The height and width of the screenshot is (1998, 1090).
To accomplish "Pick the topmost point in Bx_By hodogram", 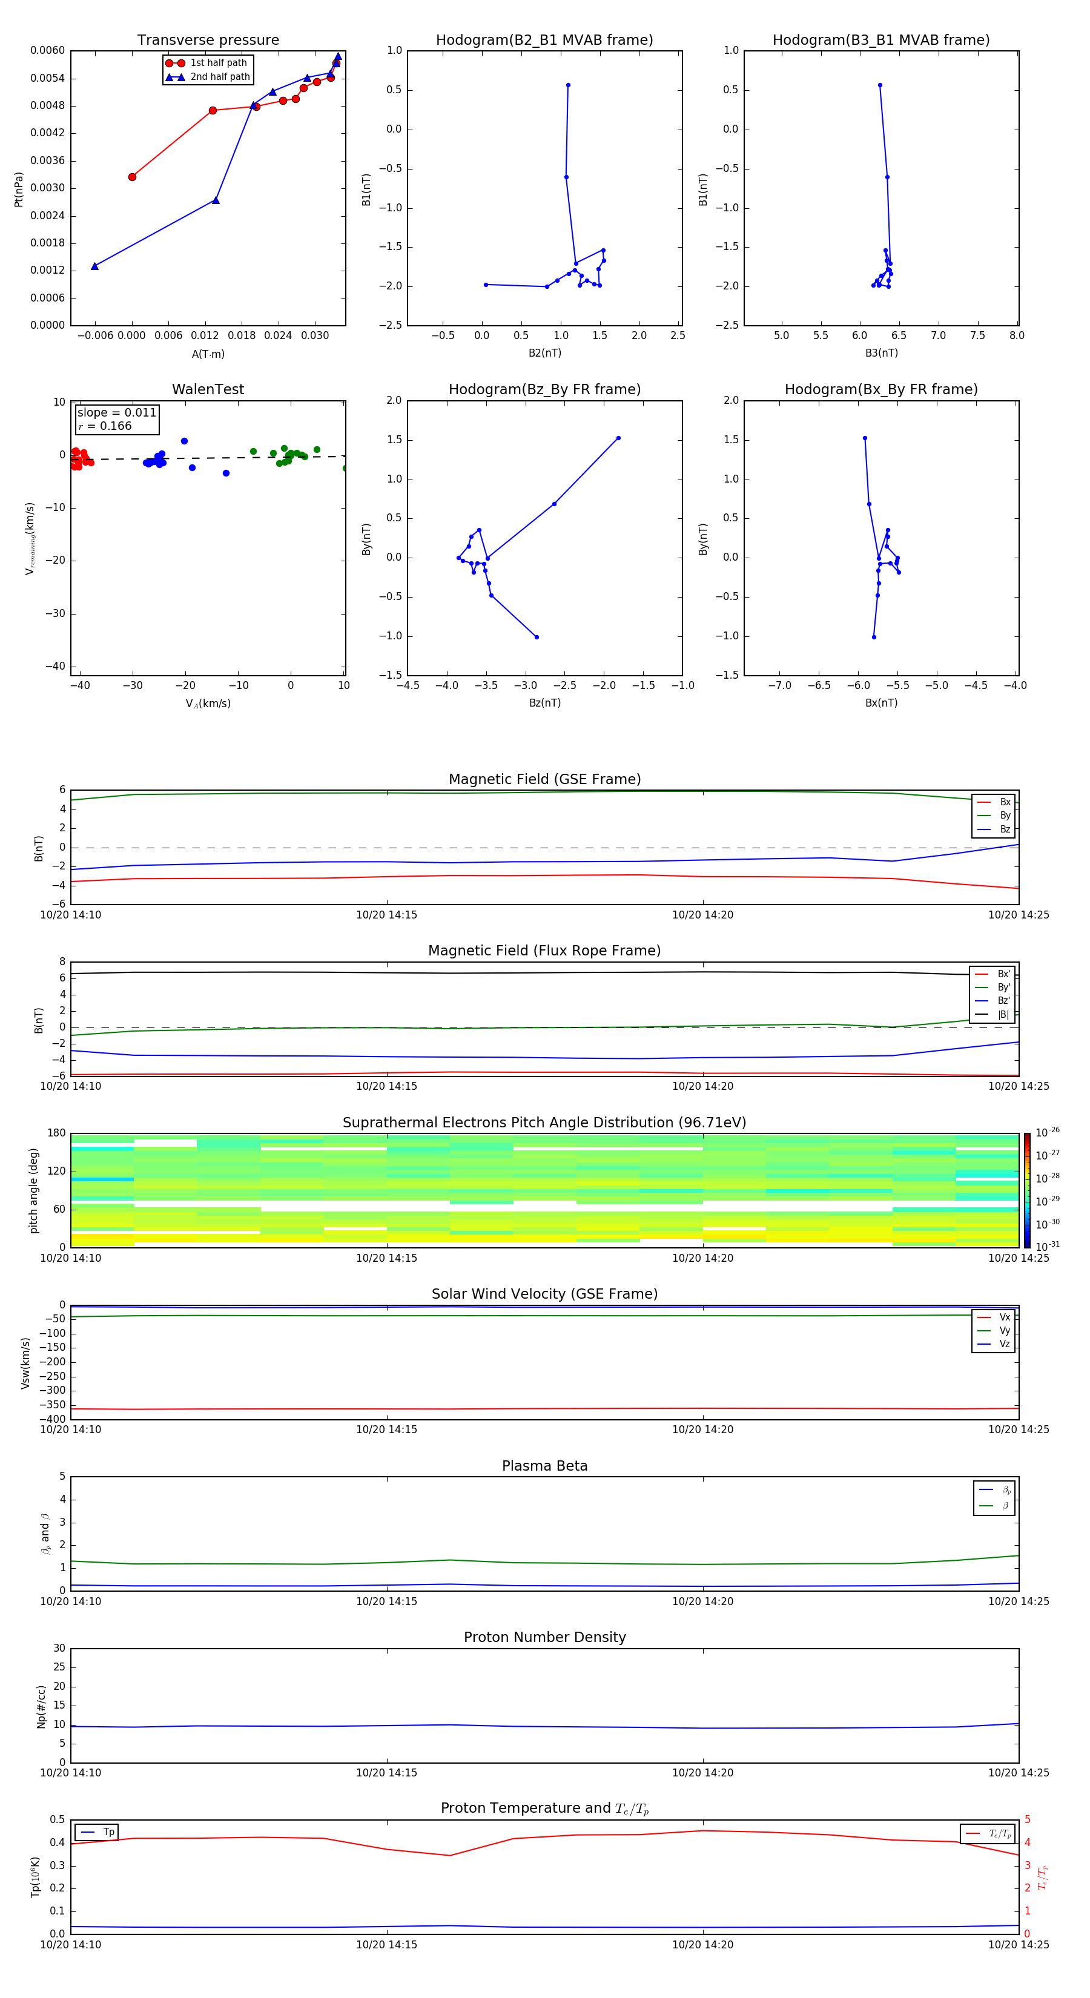I will (x=865, y=438).
